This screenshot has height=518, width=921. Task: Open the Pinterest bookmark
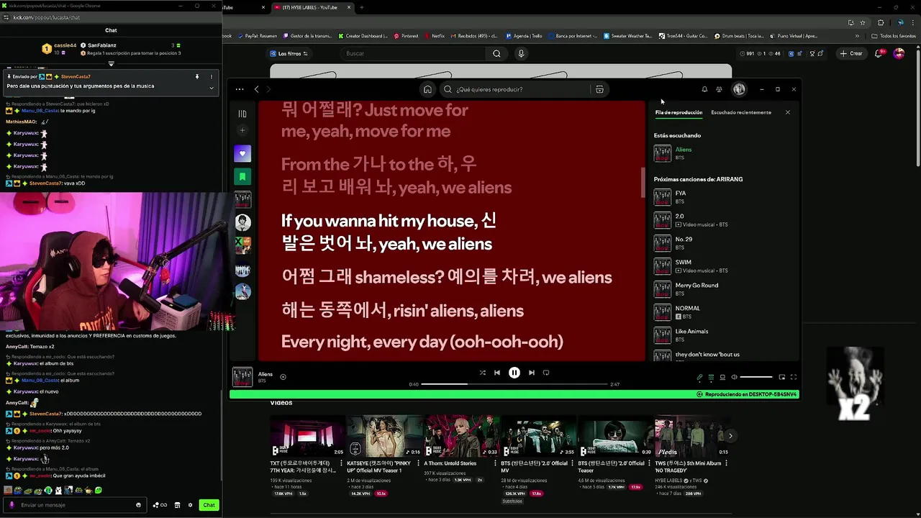pyautogui.click(x=406, y=35)
